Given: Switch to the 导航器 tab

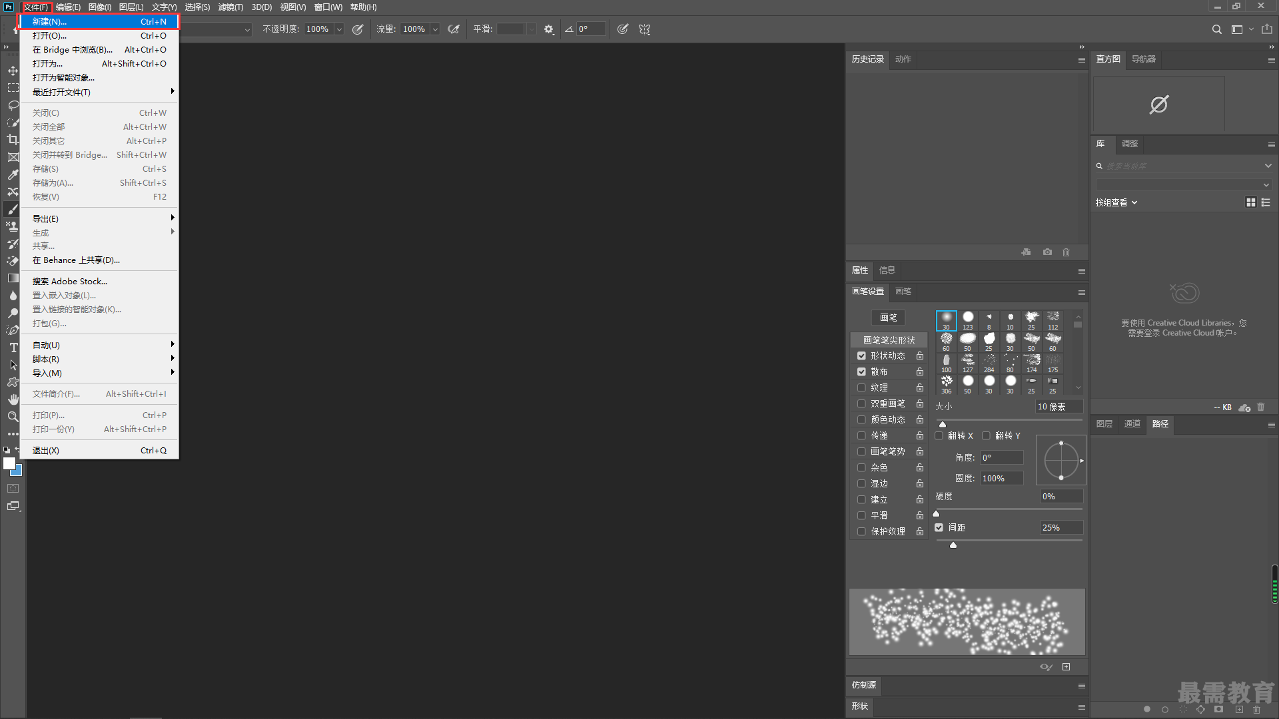Looking at the screenshot, I should (x=1143, y=59).
